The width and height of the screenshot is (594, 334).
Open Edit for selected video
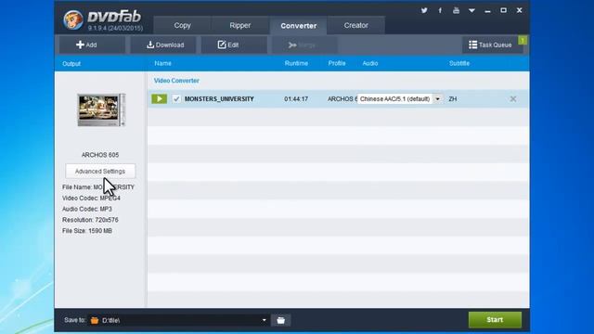coord(234,45)
